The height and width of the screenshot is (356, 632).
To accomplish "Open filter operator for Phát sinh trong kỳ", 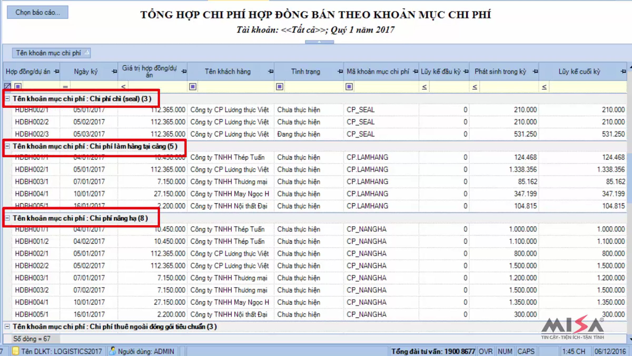I will click(x=475, y=87).
